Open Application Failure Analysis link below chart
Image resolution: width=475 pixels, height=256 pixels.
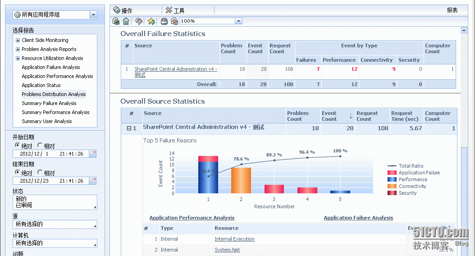[x=358, y=218]
